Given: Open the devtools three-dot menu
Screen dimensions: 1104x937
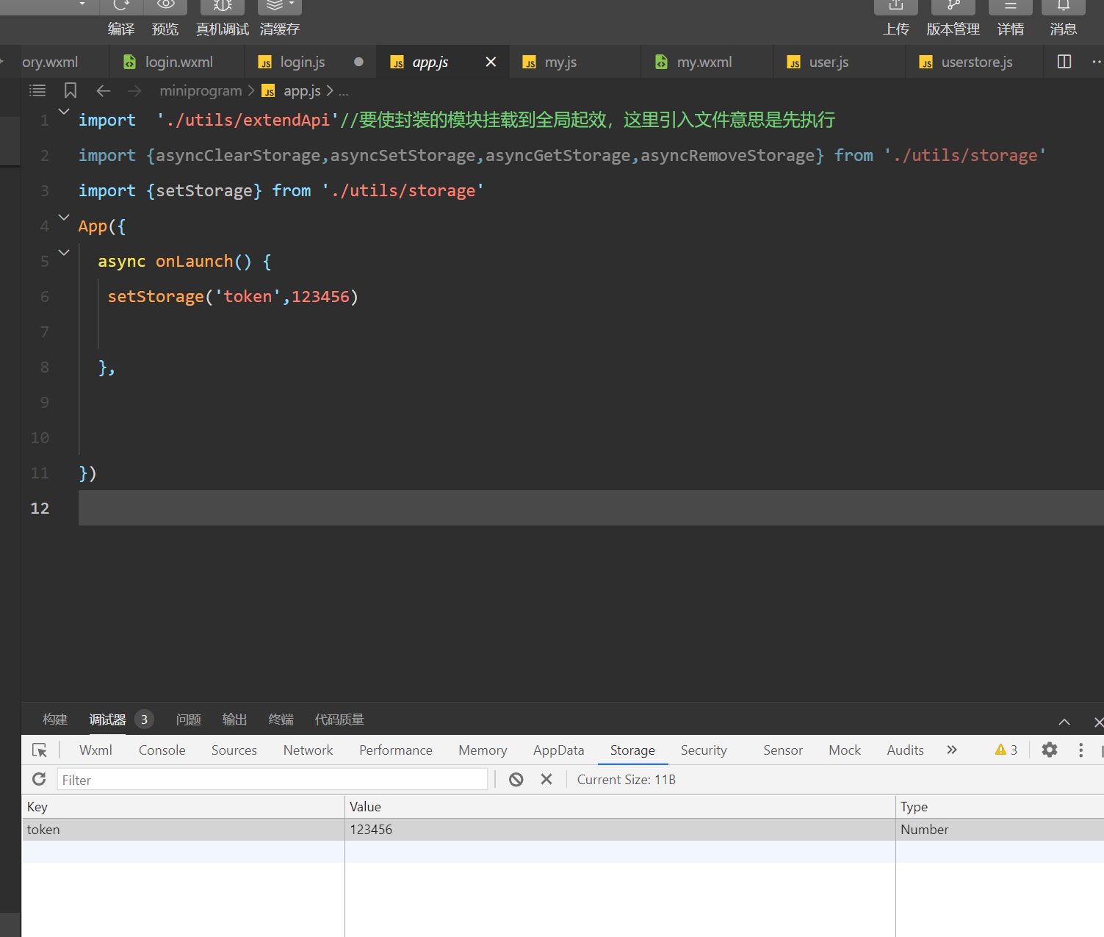Looking at the screenshot, I should 1080,750.
